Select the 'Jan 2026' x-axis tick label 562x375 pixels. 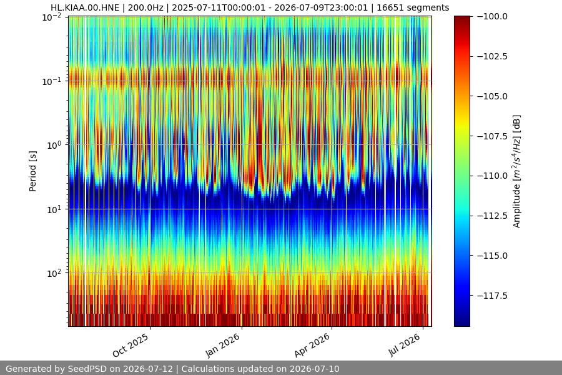click(x=222, y=345)
